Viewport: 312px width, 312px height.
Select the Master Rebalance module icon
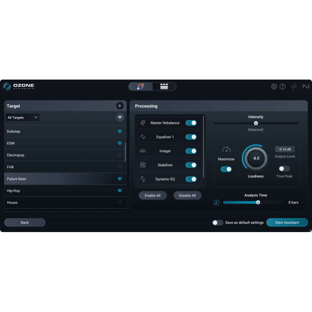pos(143,122)
